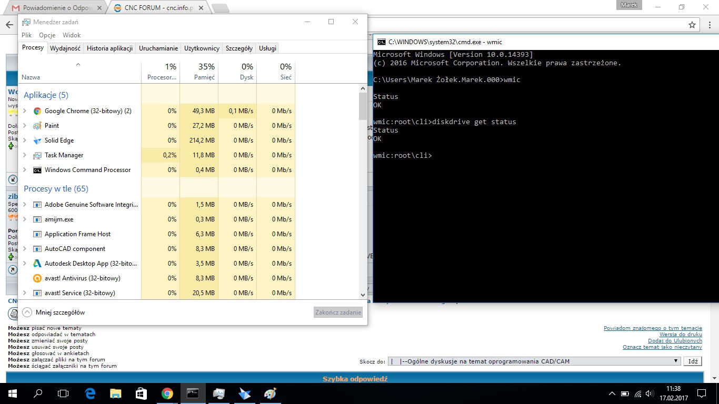Open Powiadom znajomego o tym temacie link
The image size is (719, 404).
tap(653, 328)
